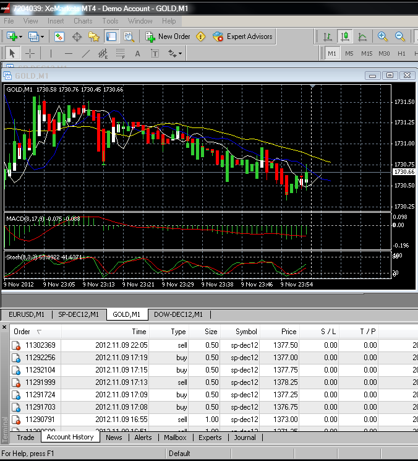This screenshot has height=461, width=418.
Task: Toggle the Data Window crosshair icon
Action: 77,37
